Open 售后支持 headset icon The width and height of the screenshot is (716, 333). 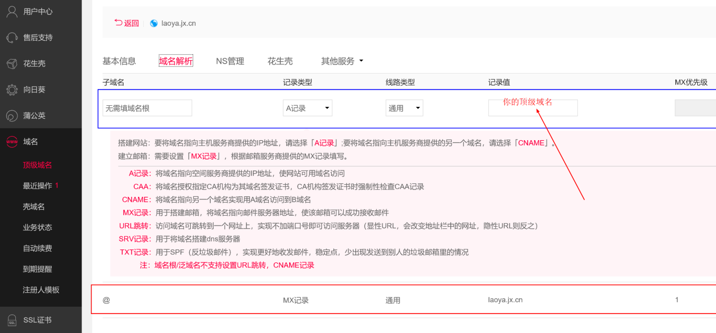click(11, 37)
